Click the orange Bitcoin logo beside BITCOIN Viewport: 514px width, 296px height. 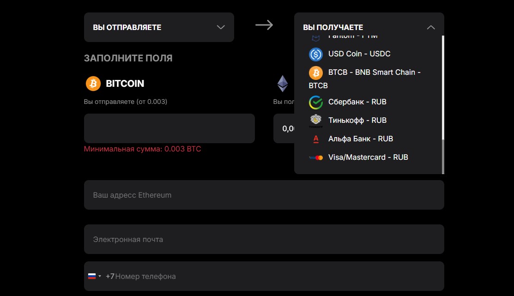[x=93, y=84]
